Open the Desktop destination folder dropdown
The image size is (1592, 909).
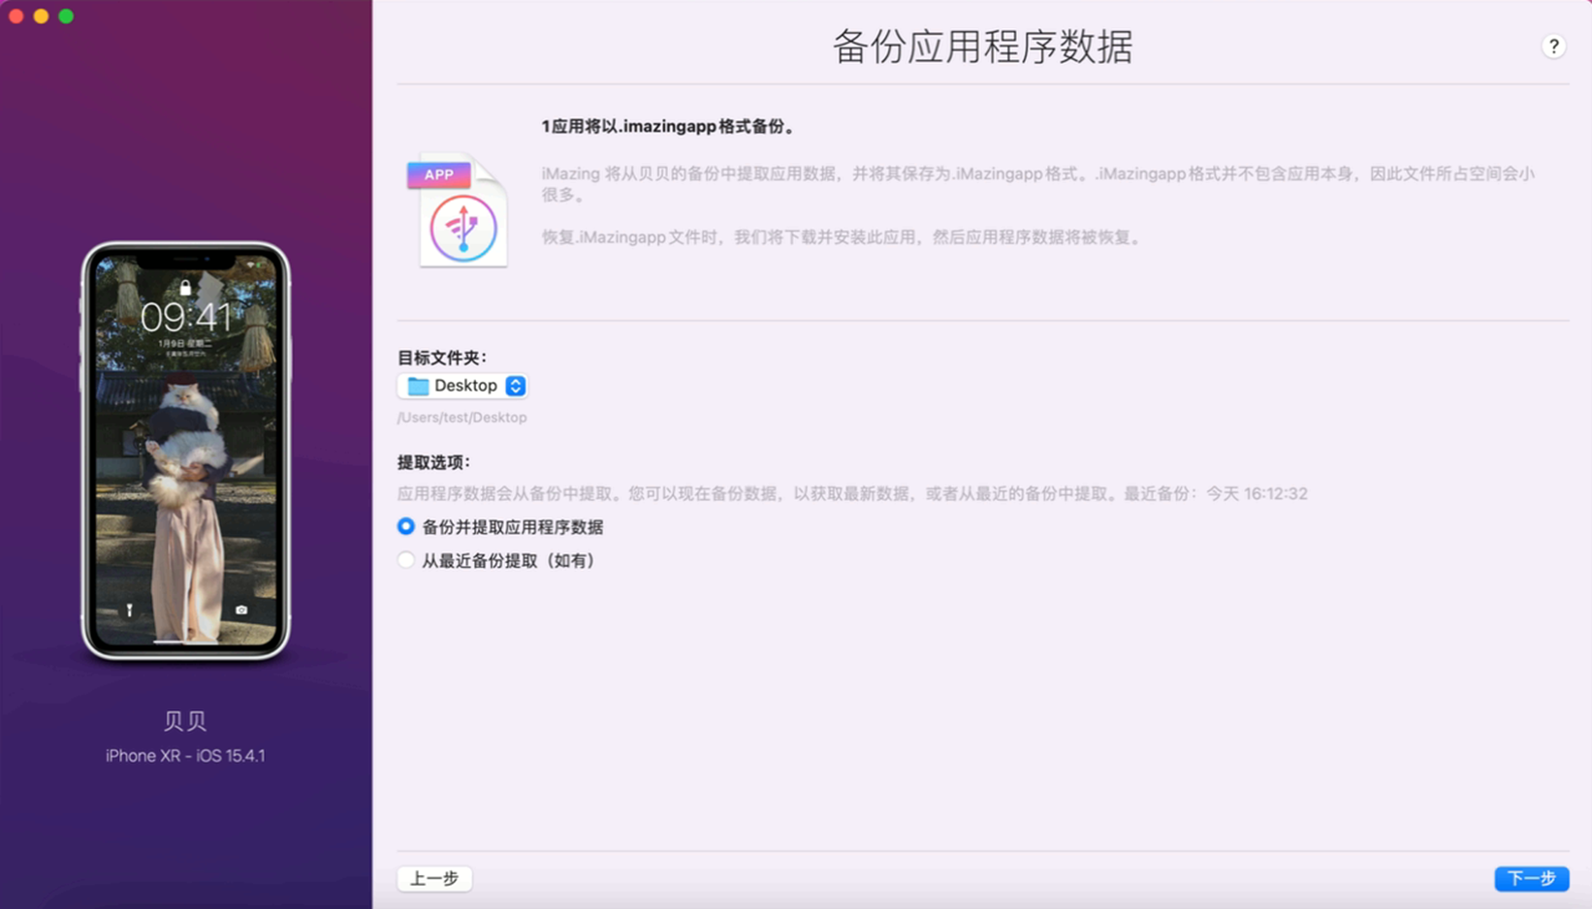coord(462,386)
